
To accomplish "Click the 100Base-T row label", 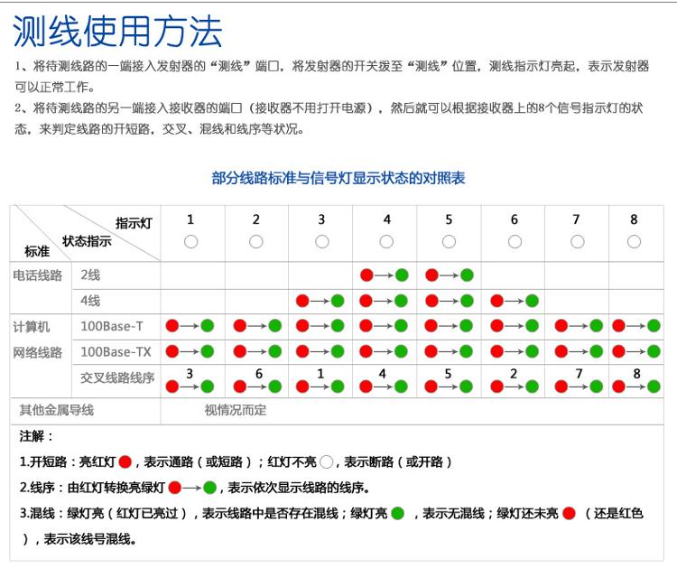I will (x=112, y=326).
